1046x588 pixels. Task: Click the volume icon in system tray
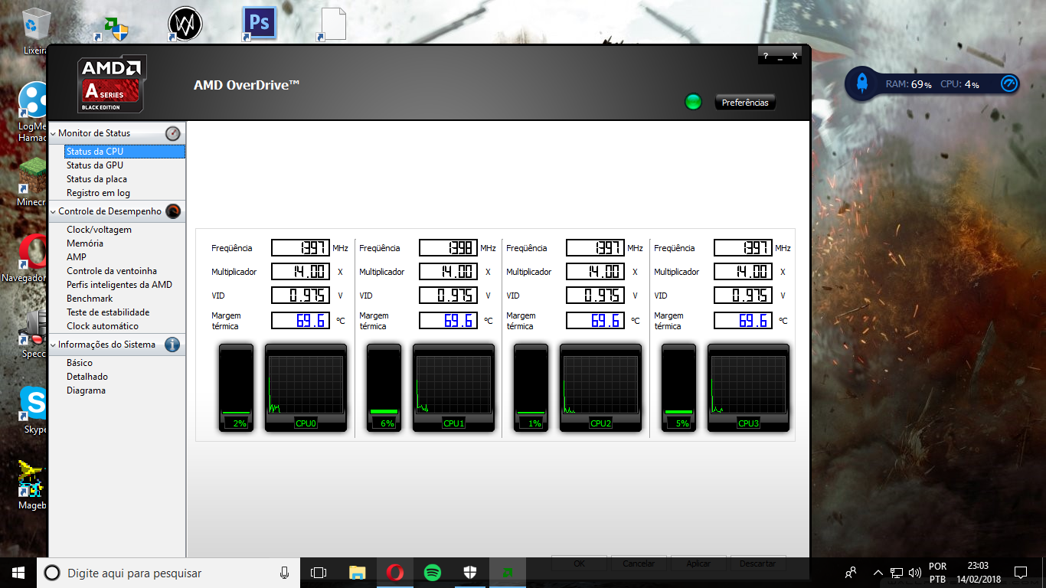tap(914, 573)
